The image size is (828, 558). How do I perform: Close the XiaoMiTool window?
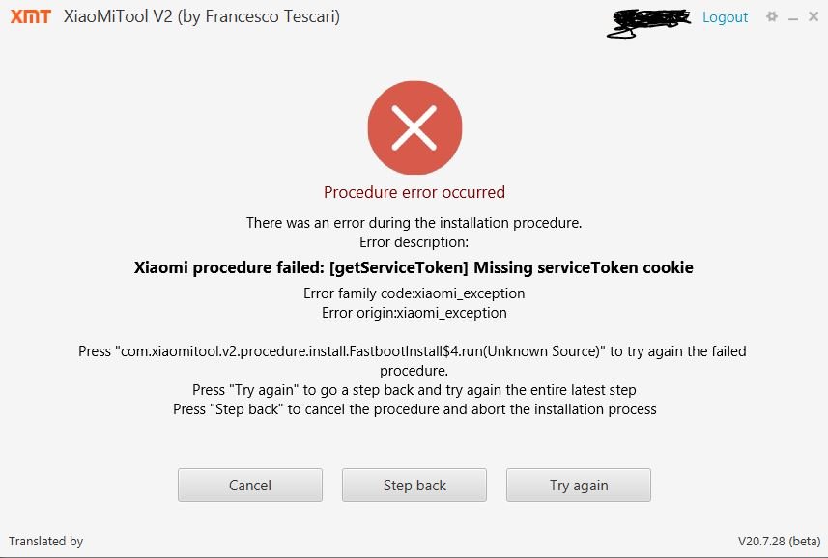pos(814,16)
